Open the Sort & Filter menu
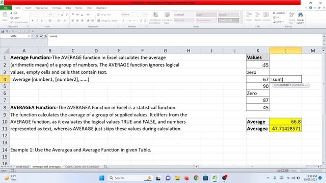The width and height of the screenshot is (326, 183). pos(292,18)
